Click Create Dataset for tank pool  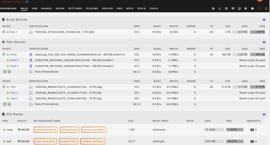pos(93,142)
